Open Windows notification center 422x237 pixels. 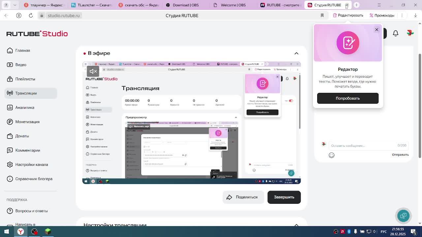coord(413,232)
